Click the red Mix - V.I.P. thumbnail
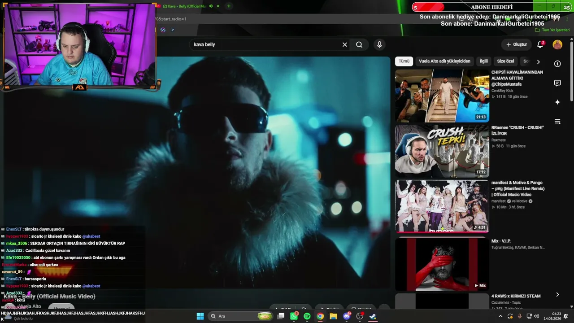This screenshot has width=574, height=323. 442,264
